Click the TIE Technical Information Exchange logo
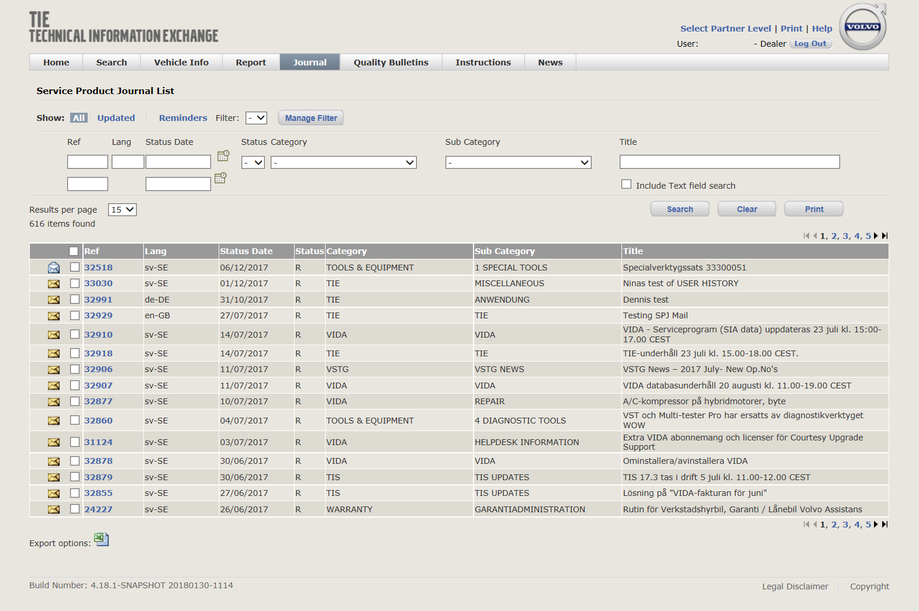This screenshot has height=611, width=919. tap(123, 27)
